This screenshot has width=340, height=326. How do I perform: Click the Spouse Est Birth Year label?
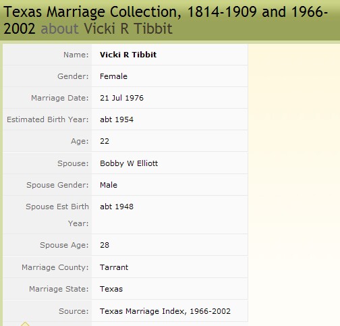tap(57, 215)
